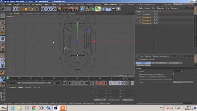The width and height of the screenshot is (197, 111).
Task: Open the deformer capsule icon
Action: [x=103, y=9]
